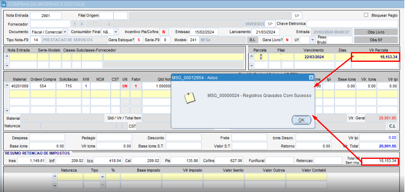Select Ordem Compra 554 cell

coord(43,86)
